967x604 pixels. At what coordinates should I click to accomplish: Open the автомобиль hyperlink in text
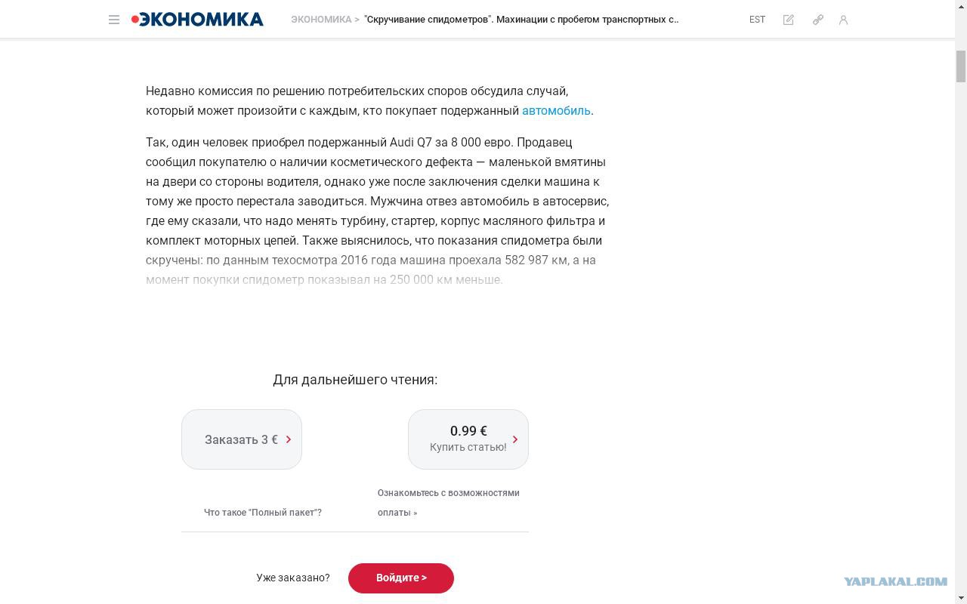point(556,110)
